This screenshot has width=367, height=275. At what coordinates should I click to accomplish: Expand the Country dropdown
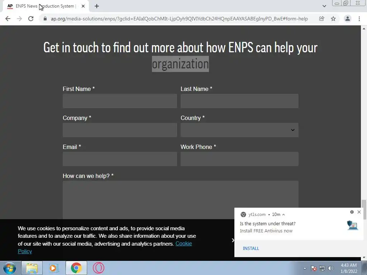[239, 130]
